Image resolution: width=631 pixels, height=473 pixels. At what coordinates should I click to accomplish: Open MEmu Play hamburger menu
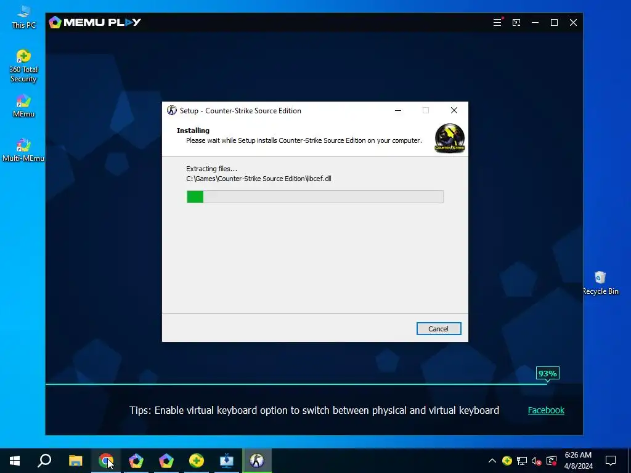click(x=497, y=23)
